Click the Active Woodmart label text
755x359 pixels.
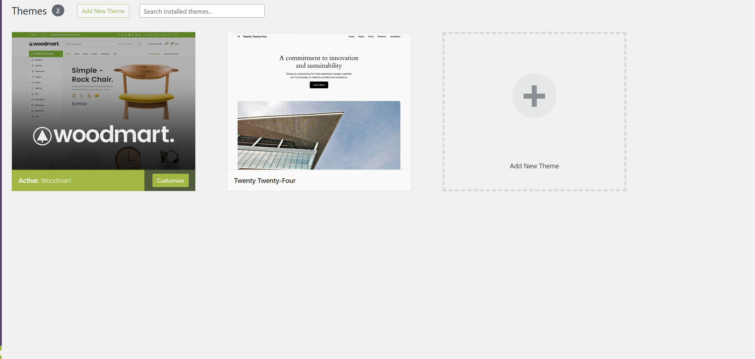click(45, 181)
